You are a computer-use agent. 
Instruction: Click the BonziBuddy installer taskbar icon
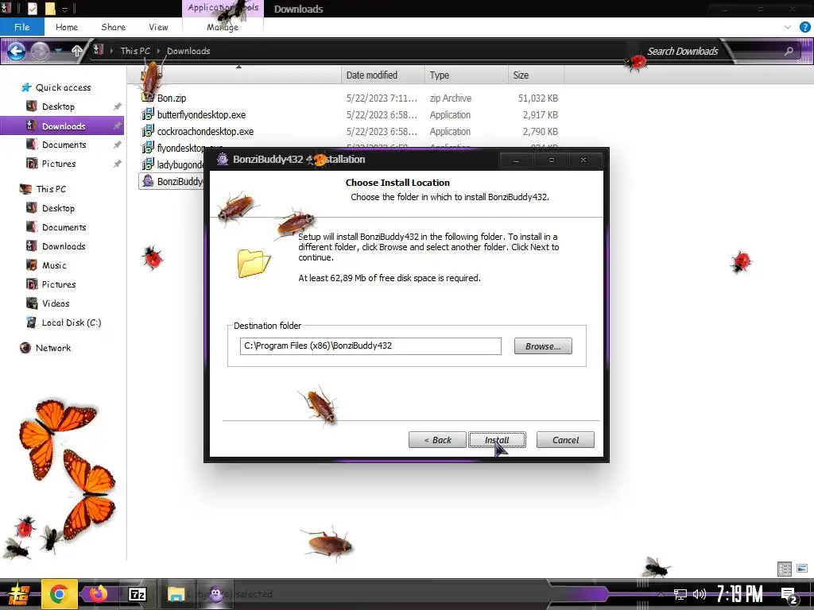coord(215,594)
